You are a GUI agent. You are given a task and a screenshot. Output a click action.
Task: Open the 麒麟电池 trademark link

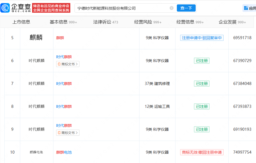pyautogui.click(x=64, y=152)
